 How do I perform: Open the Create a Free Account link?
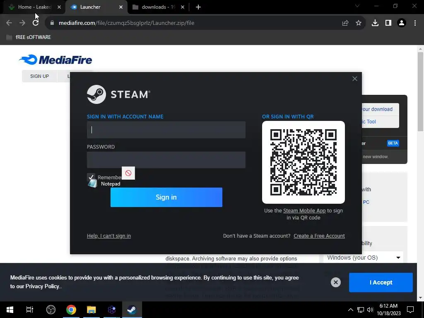tap(319, 236)
